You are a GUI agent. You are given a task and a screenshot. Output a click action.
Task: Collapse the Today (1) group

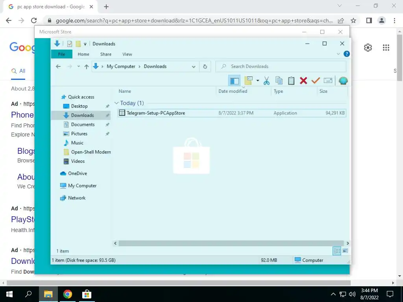(x=116, y=103)
